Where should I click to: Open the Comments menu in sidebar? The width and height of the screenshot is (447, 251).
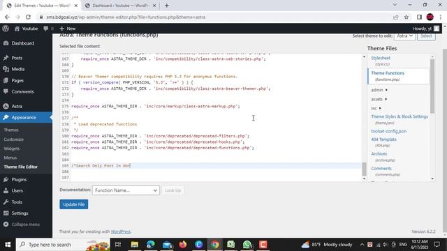point(22,91)
